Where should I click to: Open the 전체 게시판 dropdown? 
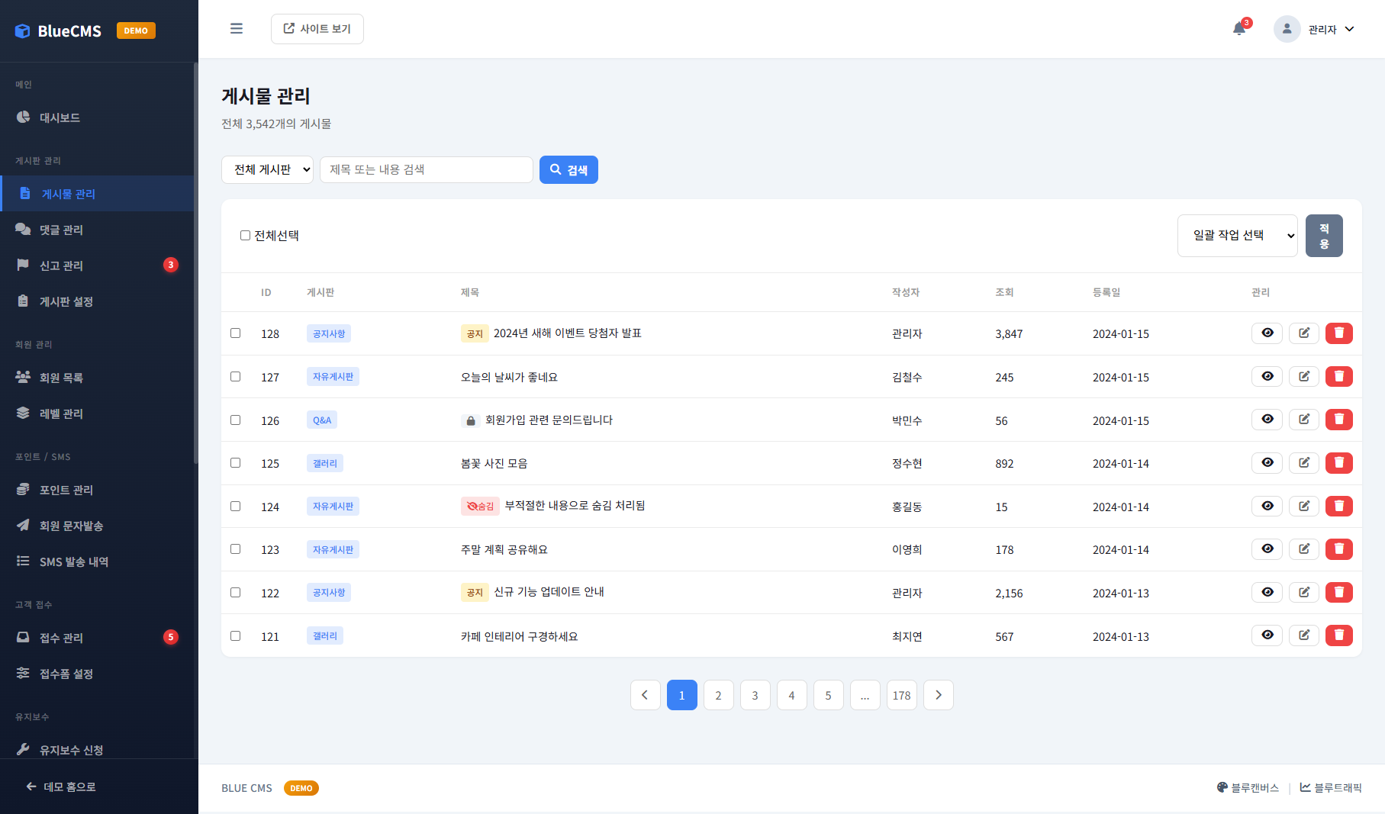267,169
